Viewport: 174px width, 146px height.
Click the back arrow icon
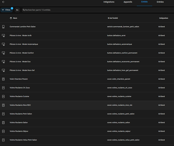coord(4,2)
